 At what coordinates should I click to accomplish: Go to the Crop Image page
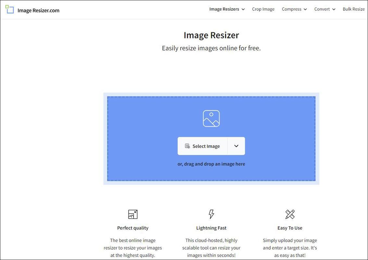point(263,9)
